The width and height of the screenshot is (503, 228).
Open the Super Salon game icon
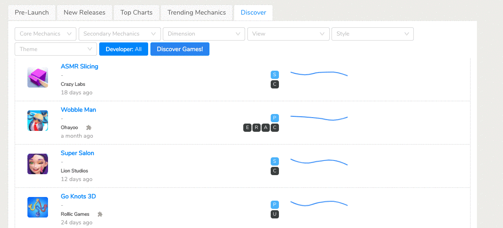click(38, 164)
